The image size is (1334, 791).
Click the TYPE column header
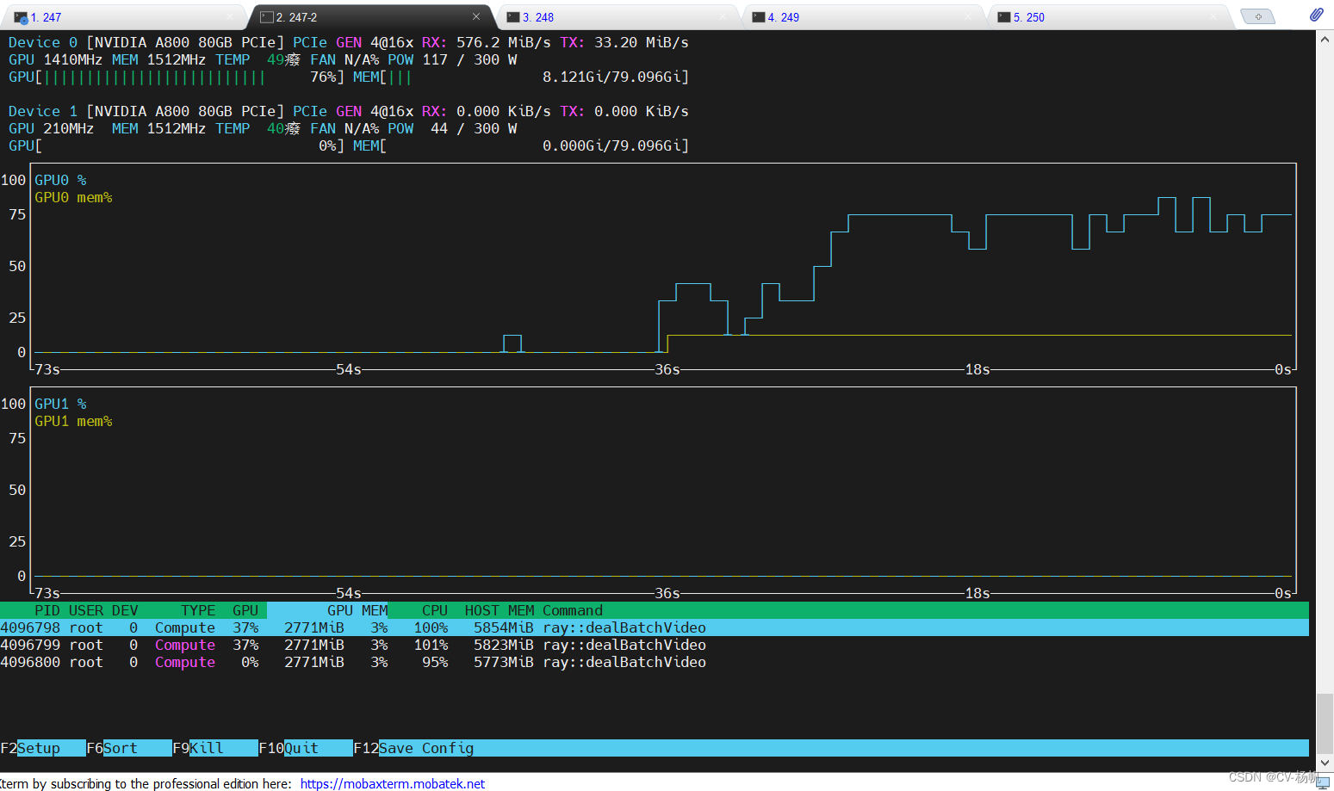coord(198,610)
